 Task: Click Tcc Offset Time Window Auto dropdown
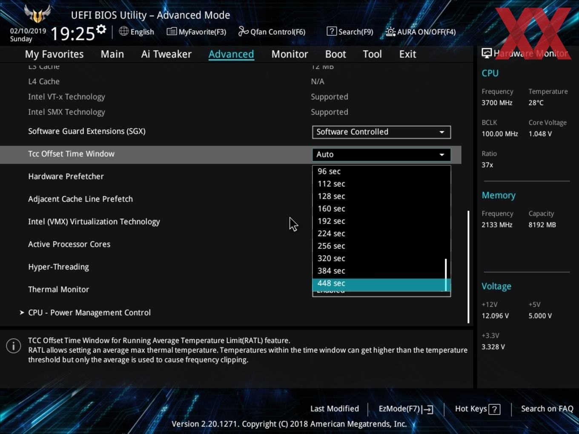click(381, 154)
